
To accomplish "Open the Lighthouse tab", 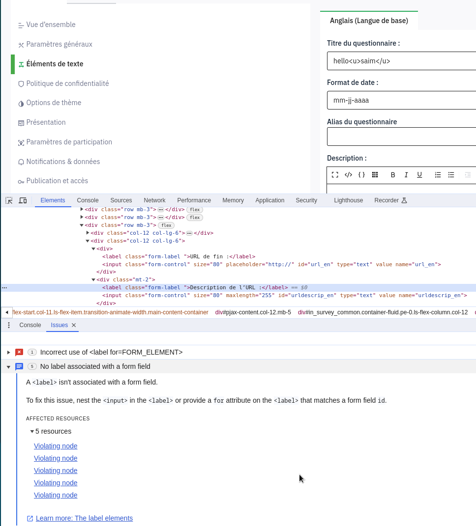I will (348, 200).
